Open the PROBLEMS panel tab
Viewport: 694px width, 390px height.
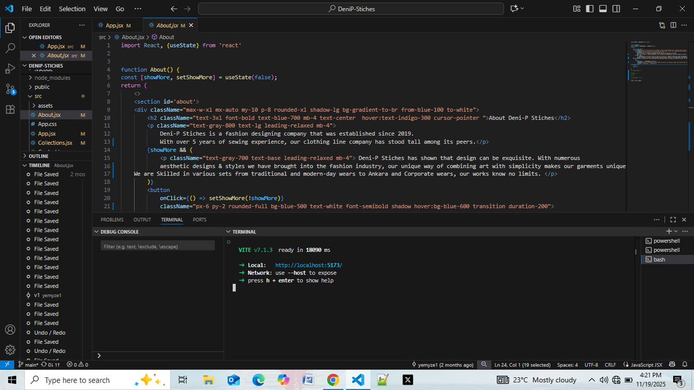coord(112,219)
